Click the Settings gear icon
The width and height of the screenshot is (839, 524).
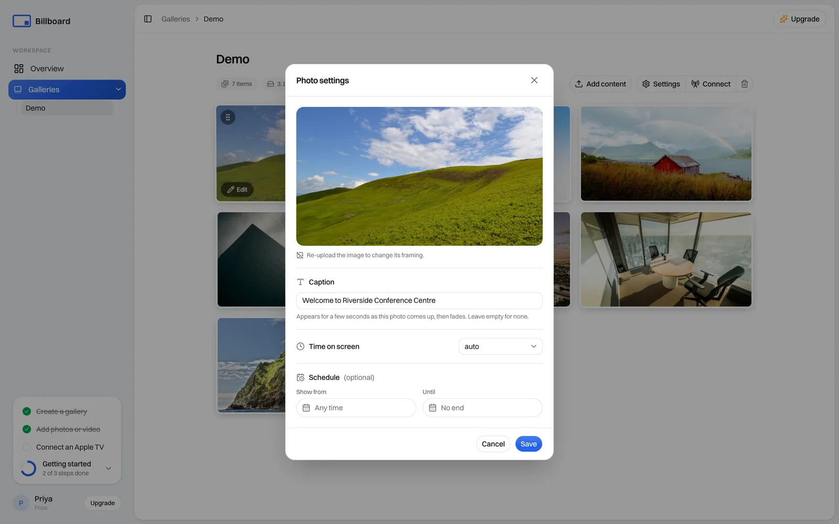tap(646, 84)
